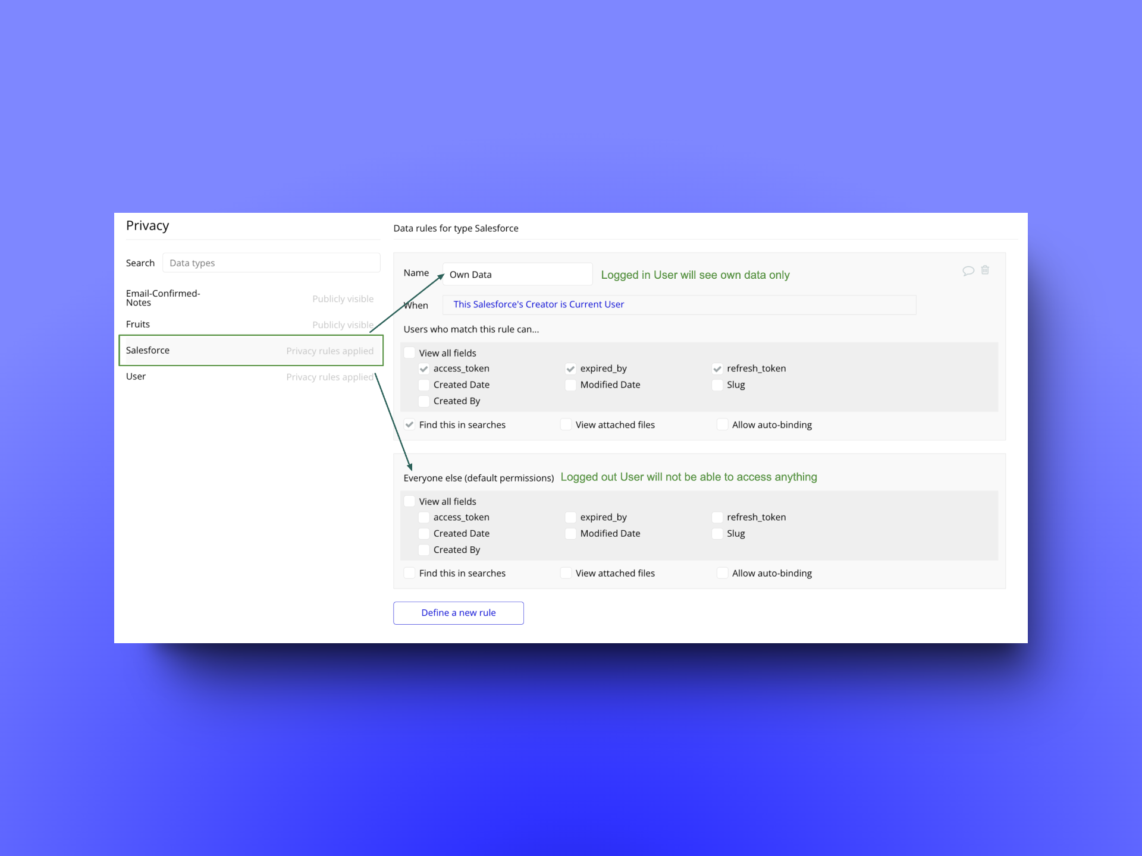Image resolution: width=1142 pixels, height=856 pixels.
Task: Check Created By under Everyone else
Action: [424, 550]
